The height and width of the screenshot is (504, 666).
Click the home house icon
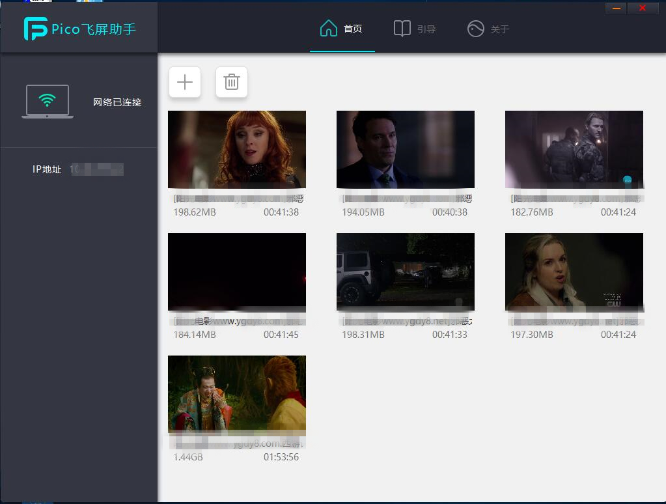click(x=329, y=29)
